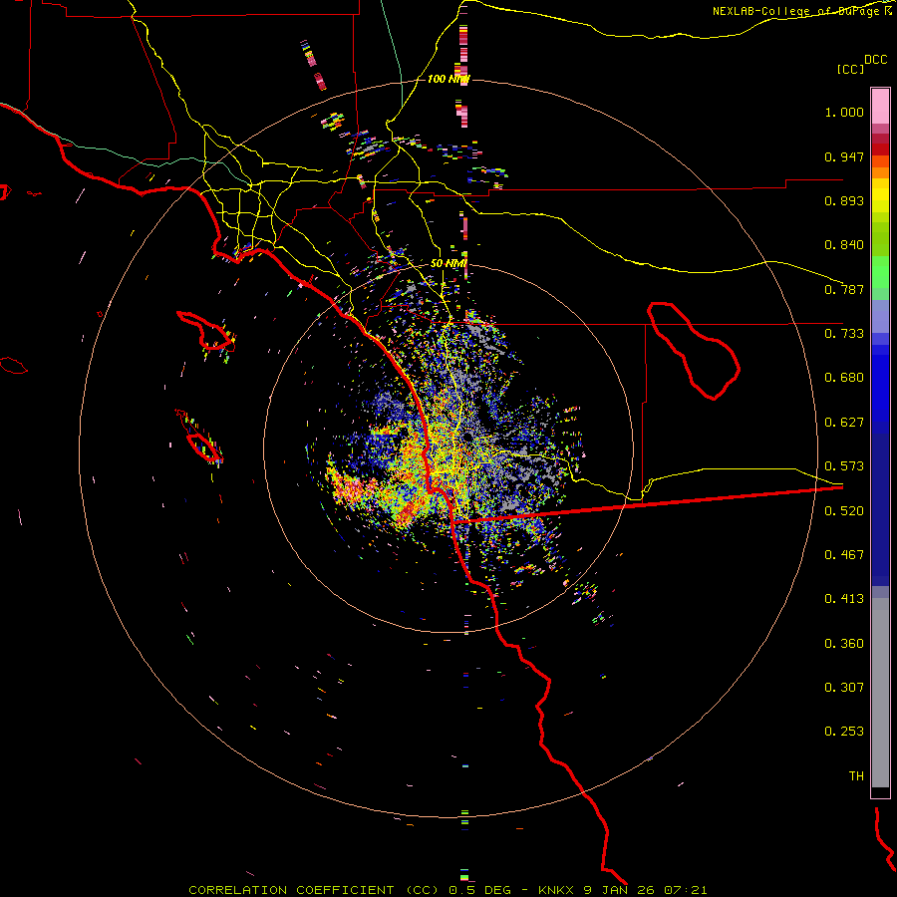Click the 0.467 scale value
This screenshot has width=897, height=897.
(844, 555)
